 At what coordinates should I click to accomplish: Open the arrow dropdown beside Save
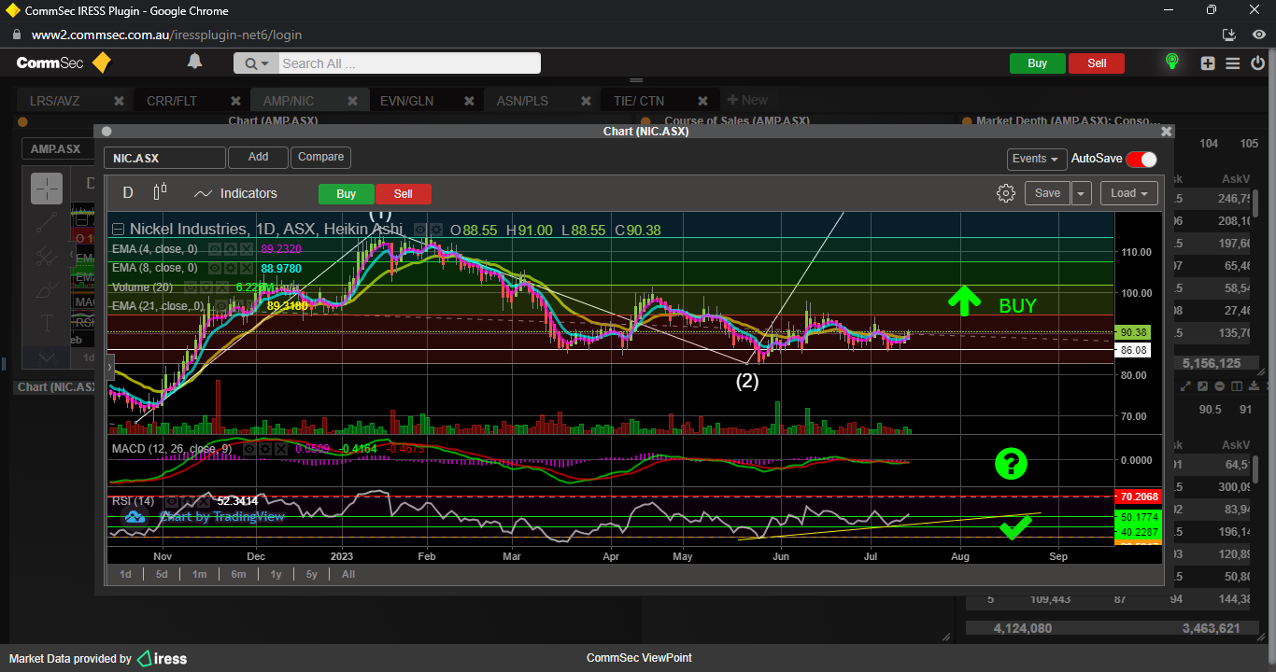click(1081, 193)
